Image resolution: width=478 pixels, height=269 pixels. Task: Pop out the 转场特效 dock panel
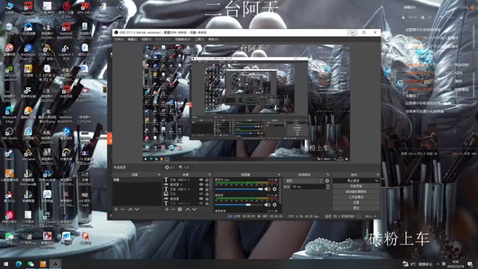(328, 175)
